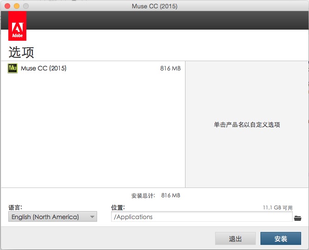
Task: Select Muse CC (2015) product name
Action: [43, 68]
